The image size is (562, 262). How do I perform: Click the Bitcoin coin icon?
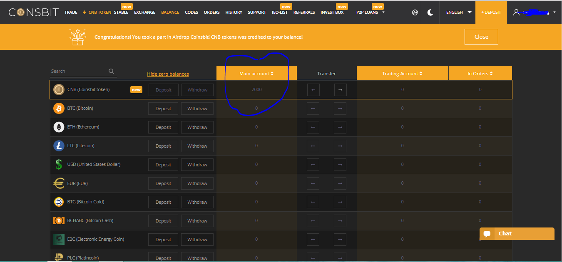[59, 108]
